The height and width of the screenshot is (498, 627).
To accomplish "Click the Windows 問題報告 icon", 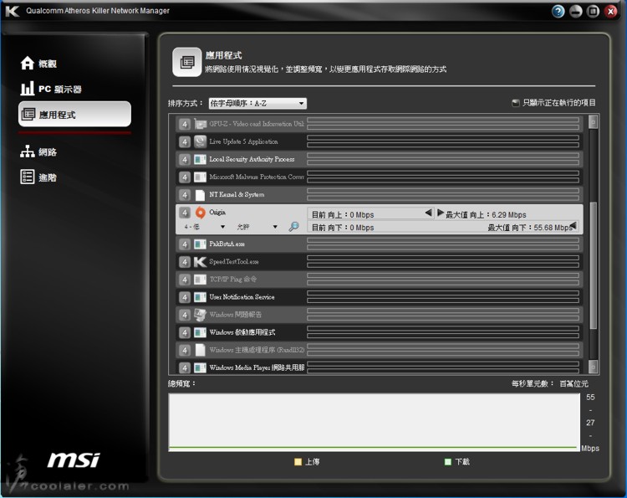I will [200, 315].
